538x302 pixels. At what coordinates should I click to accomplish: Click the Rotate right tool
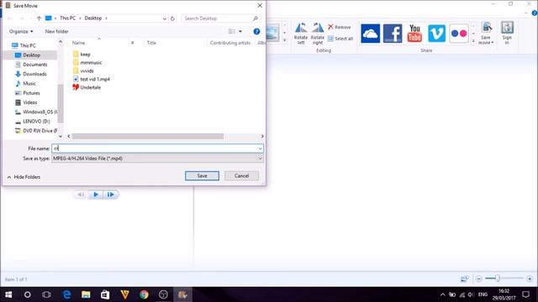318,34
